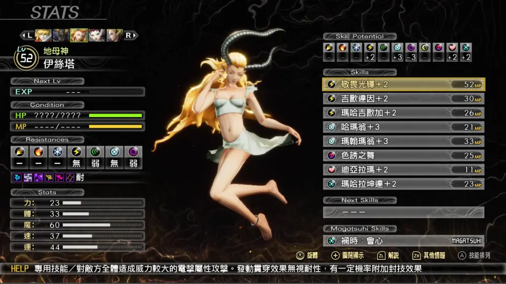This screenshot has width=506, height=284.
Task: Select the dark armored demon portrait
Action: pos(61,35)
